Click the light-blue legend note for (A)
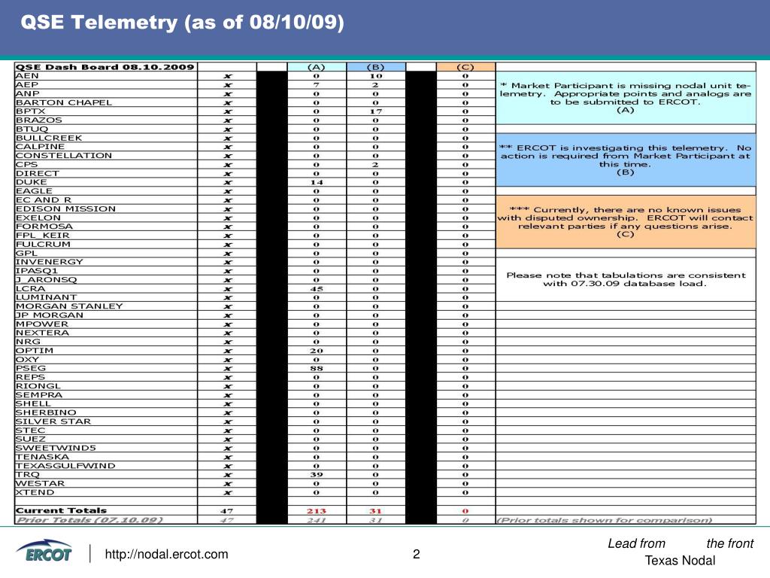This screenshot has width=770, height=578. [626, 98]
